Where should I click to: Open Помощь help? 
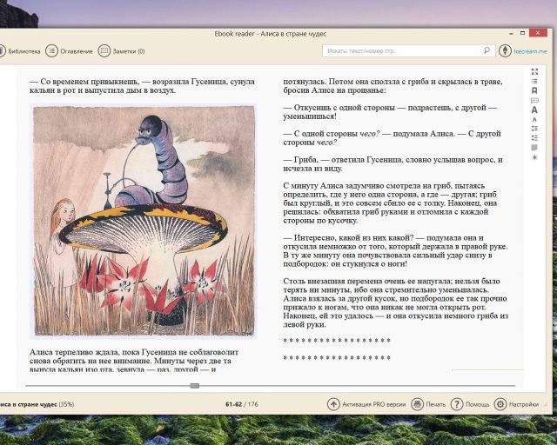[470, 404]
